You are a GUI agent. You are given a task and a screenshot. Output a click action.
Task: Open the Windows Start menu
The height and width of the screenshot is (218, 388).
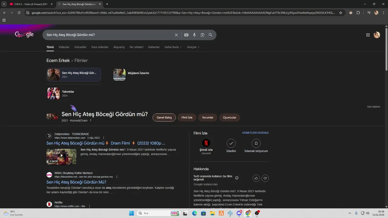131,213
